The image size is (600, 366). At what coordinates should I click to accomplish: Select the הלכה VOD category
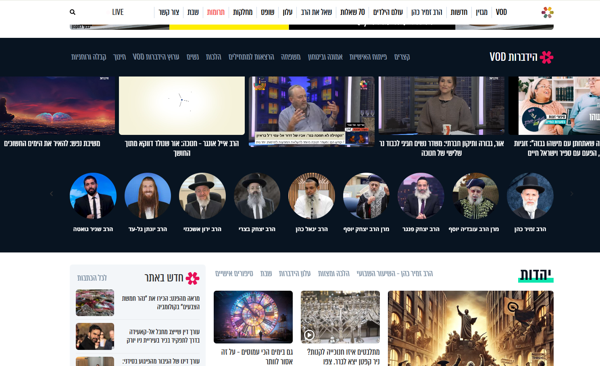pyautogui.click(x=213, y=57)
